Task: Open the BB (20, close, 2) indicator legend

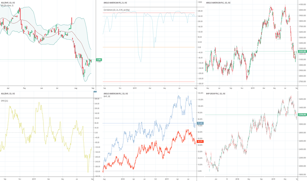Action: coord(7,6)
